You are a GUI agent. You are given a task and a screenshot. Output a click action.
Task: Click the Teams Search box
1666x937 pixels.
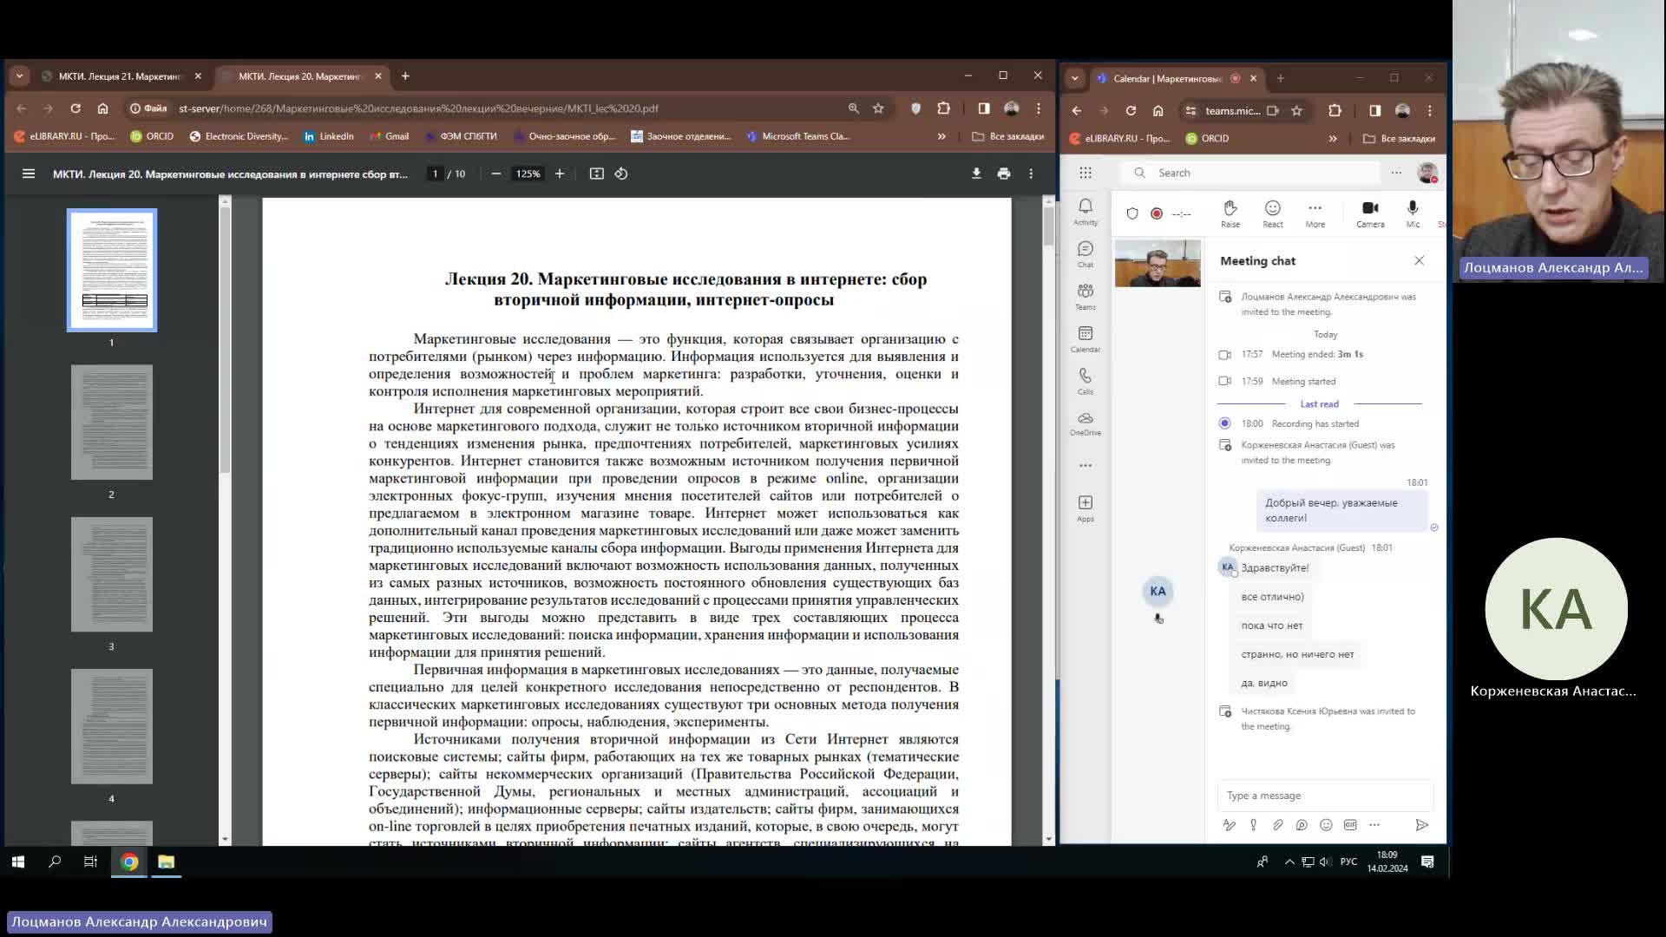coord(1249,173)
